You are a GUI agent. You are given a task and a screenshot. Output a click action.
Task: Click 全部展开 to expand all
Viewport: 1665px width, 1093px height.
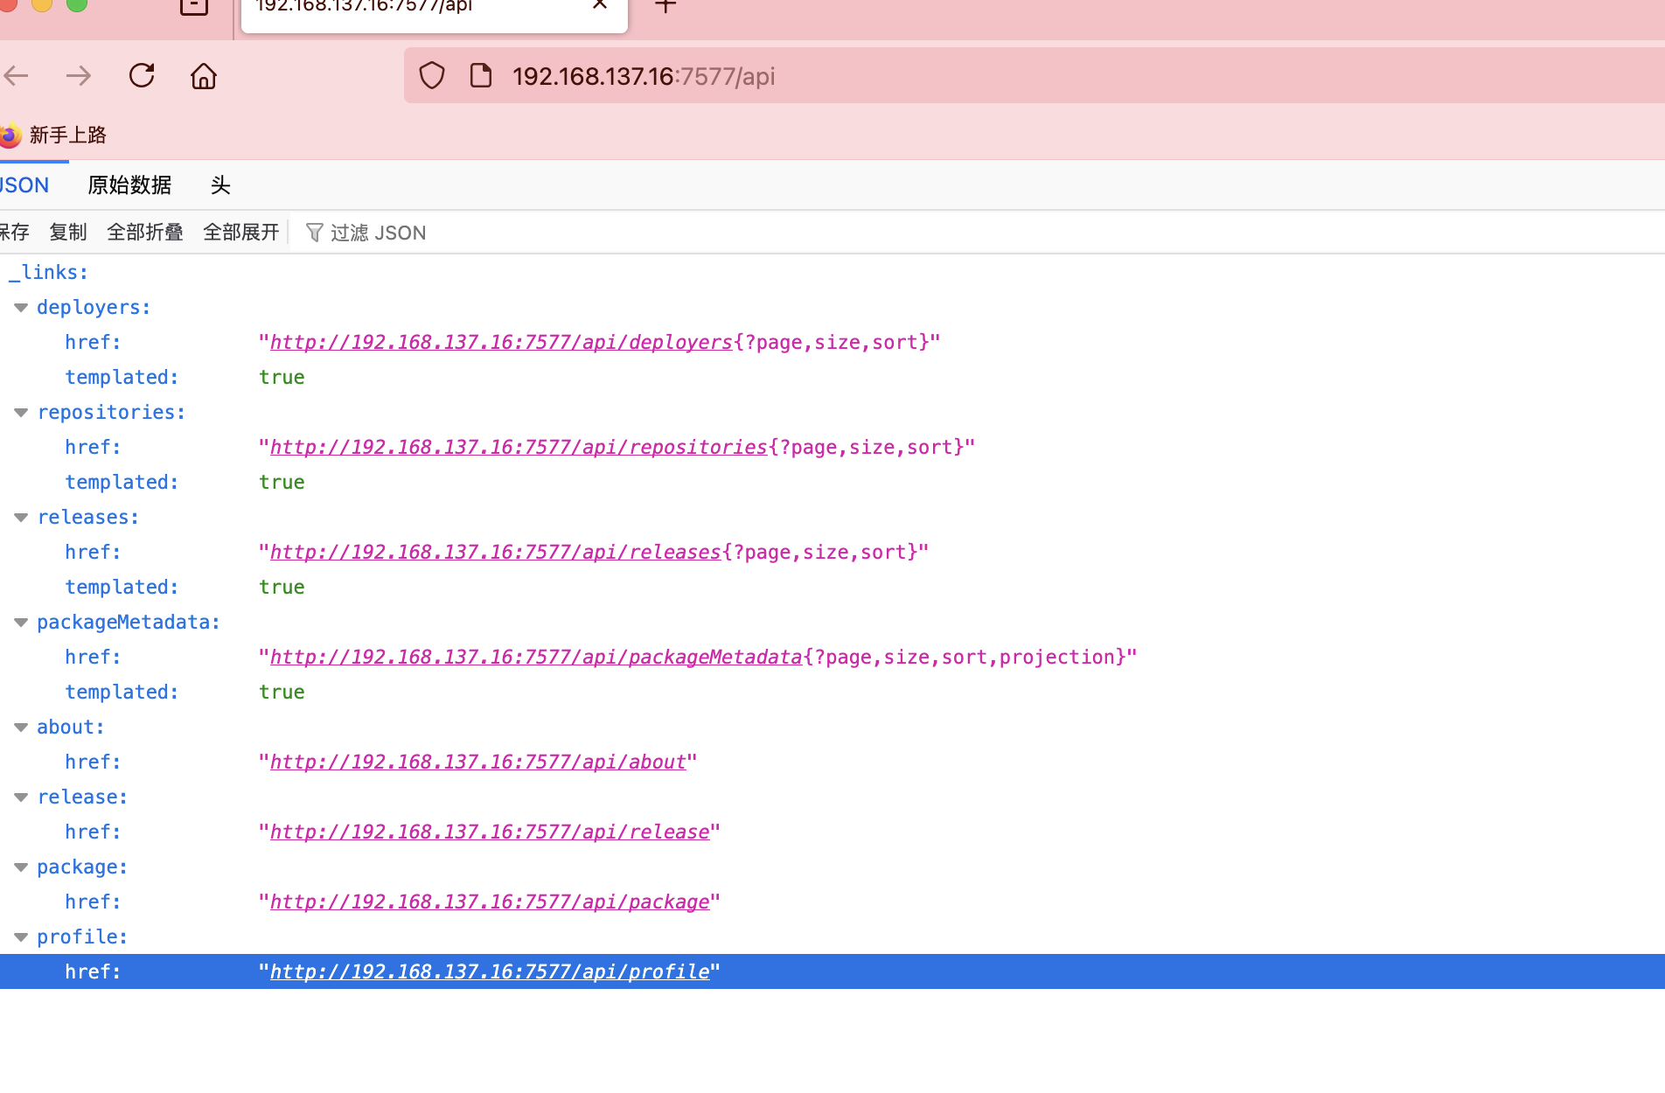click(x=241, y=233)
